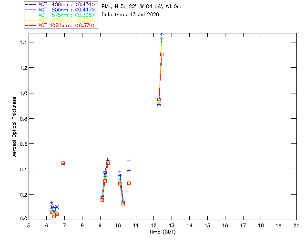The width and height of the screenshot is (305, 244).
Task: Click the x-axis tick label 8
Action: pyautogui.click(x=82, y=225)
